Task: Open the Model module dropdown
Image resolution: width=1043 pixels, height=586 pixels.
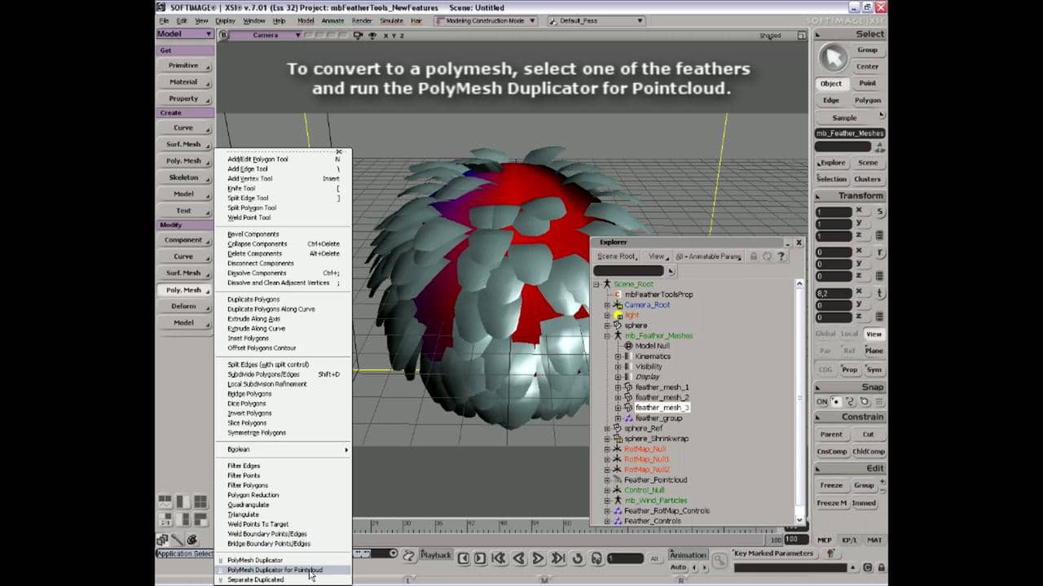Action: tap(185, 34)
